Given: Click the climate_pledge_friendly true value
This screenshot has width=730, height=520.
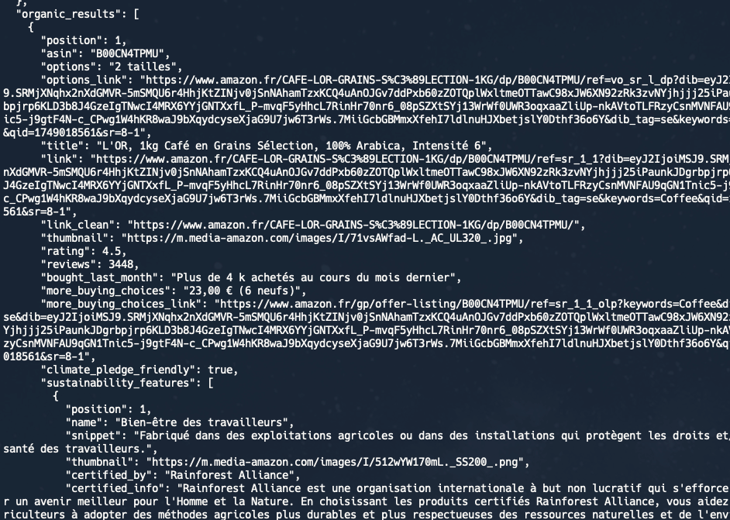Looking at the screenshot, I should coord(220,370).
